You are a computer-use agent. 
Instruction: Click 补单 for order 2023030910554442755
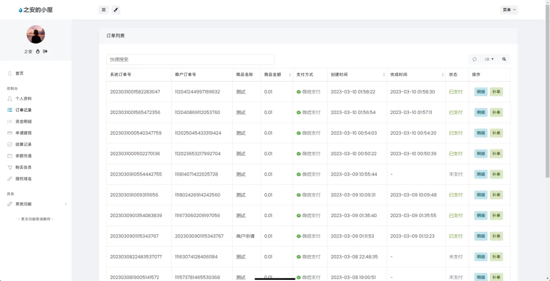[496, 175]
